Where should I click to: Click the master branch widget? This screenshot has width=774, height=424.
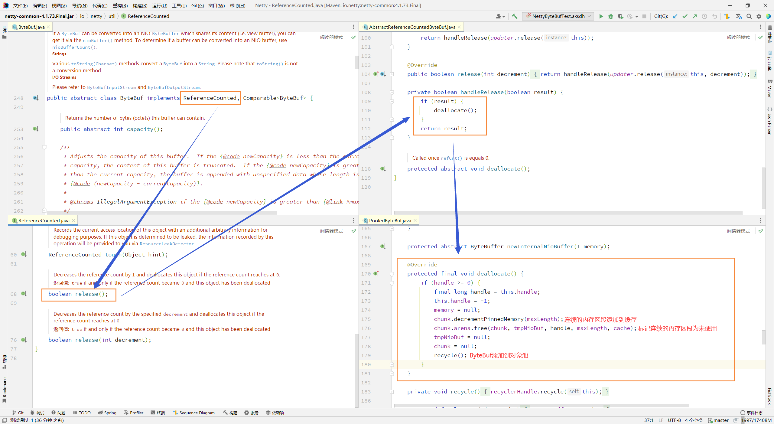(718, 420)
